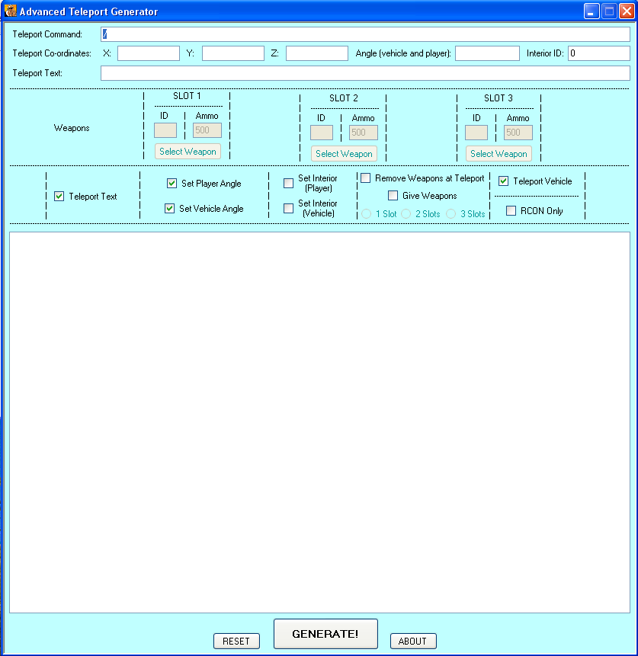Screen dimensions: 638x656
Task: Disable the Set Player Angle checkbox
Action: (172, 184)
